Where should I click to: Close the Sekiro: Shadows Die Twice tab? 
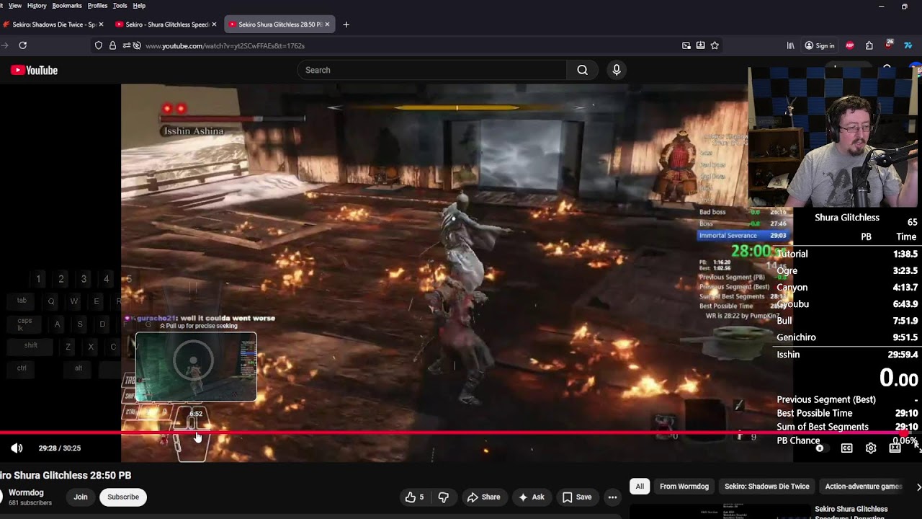[x=101, y=25]
